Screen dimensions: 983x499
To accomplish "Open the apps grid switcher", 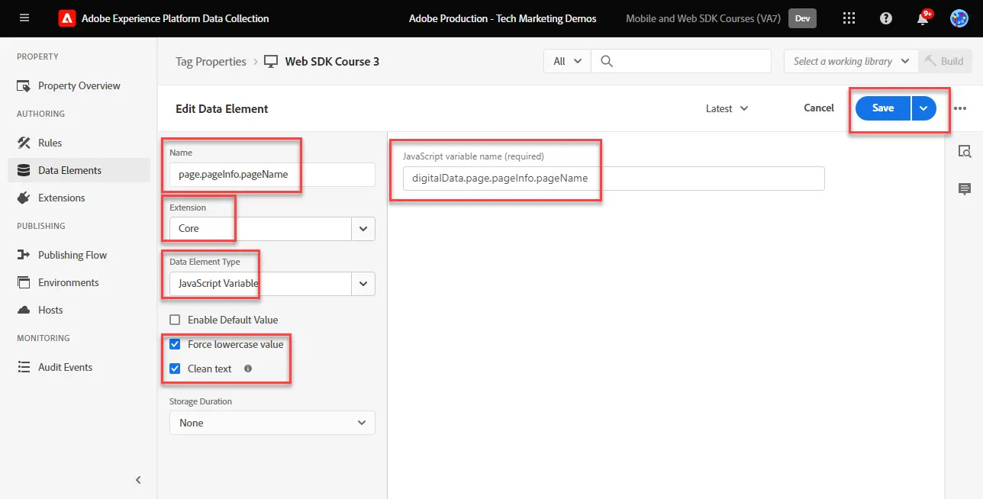I will coord(849,18).
